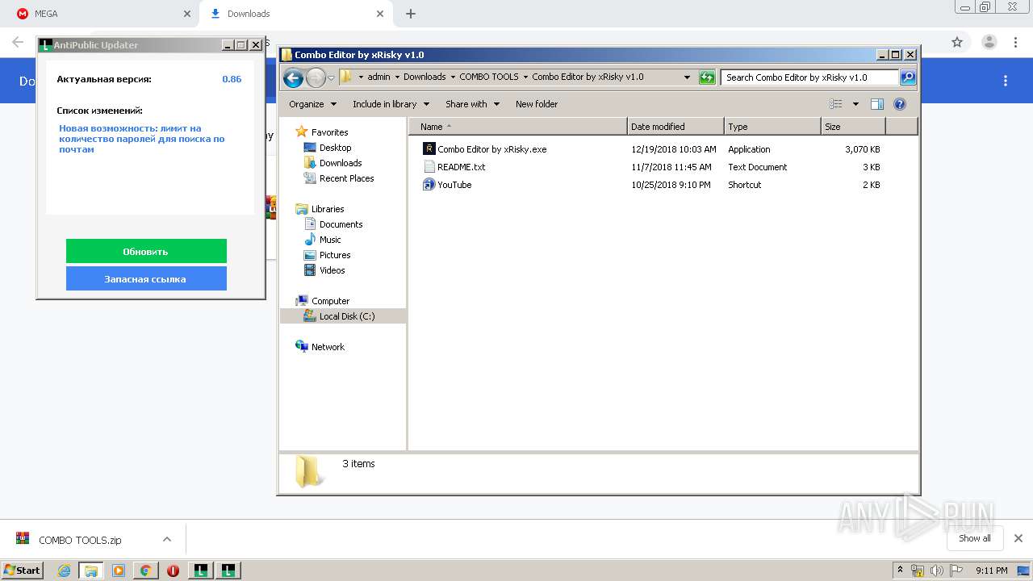Click the Новая возможность changelog text
Viewport: 1033px width, 581px height.
(142, 139)
